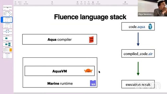Viewport: 167px width, 94px height.
Task: Add a Comment via the toolbar
Action: tap(98, 3)
